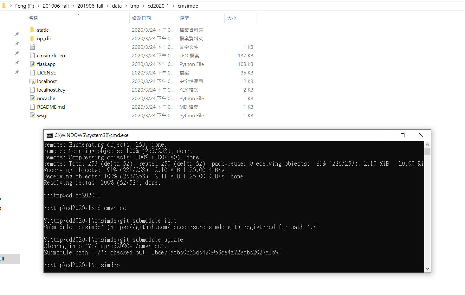Open the static folder icon
The width and height of the screenshot is (465, 295).
coord(32,30)
